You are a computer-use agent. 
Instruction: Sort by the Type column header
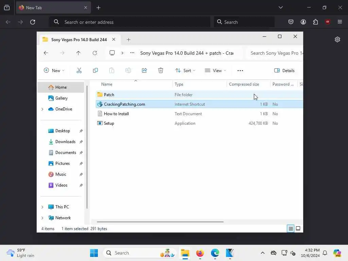[x=199, y=84]
